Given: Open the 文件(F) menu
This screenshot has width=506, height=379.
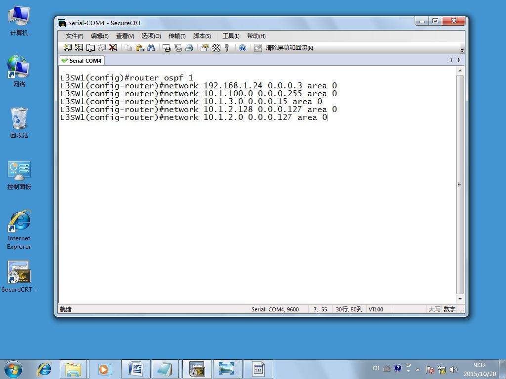Looking at the screenshot, I should click(74, 36).
